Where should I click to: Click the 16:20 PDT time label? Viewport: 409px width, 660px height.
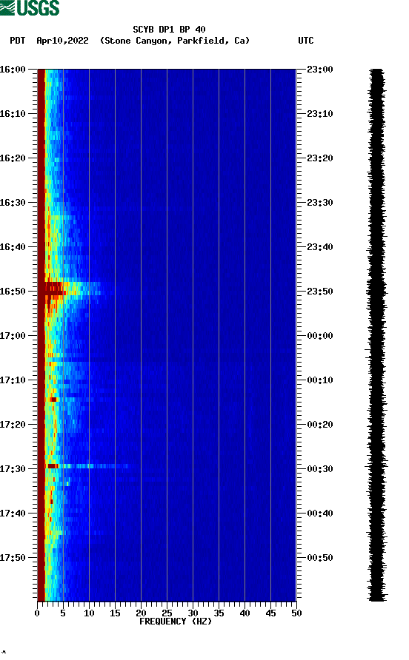click(13, 158)
